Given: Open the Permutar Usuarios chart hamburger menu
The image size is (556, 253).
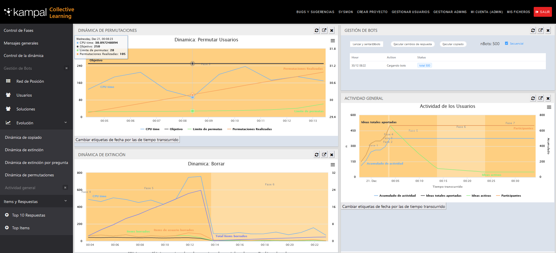Looking at the screenshot, I should (x=333, y=41).
